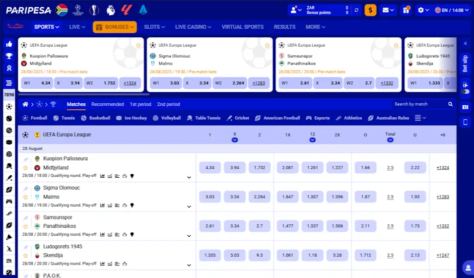Open the Total column dropdown
Viewport: 474px width, 278px height.
click(x=390, y=140)
